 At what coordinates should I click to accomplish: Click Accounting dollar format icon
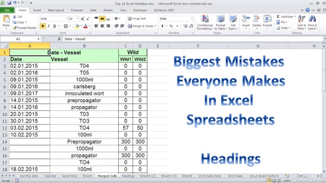162,26
